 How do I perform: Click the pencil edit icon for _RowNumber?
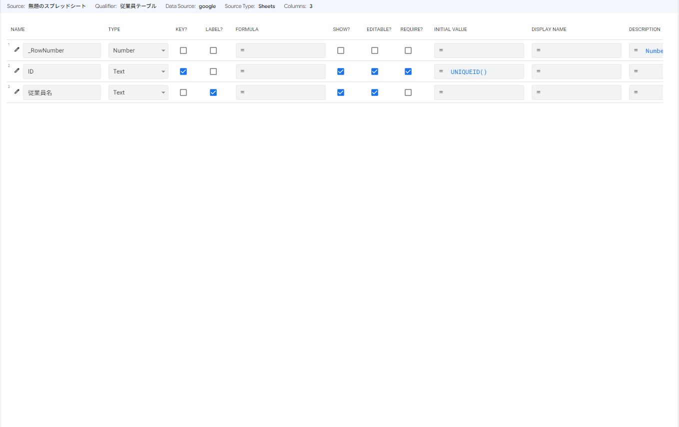17,49
